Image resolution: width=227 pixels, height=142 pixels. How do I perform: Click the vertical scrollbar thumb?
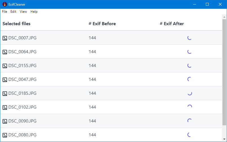click(x=224, y=72)
